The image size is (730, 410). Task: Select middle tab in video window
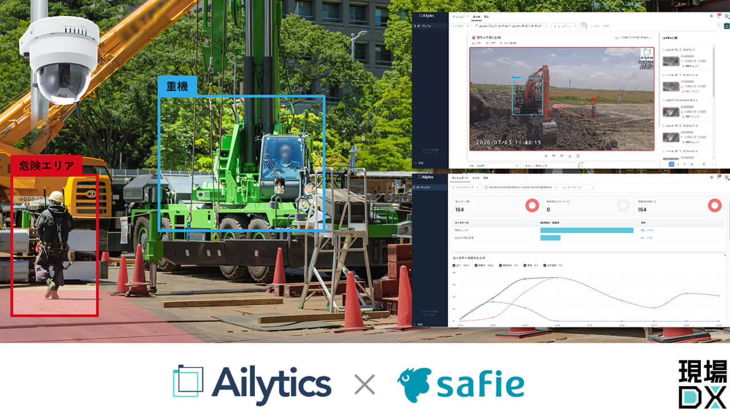476,17
